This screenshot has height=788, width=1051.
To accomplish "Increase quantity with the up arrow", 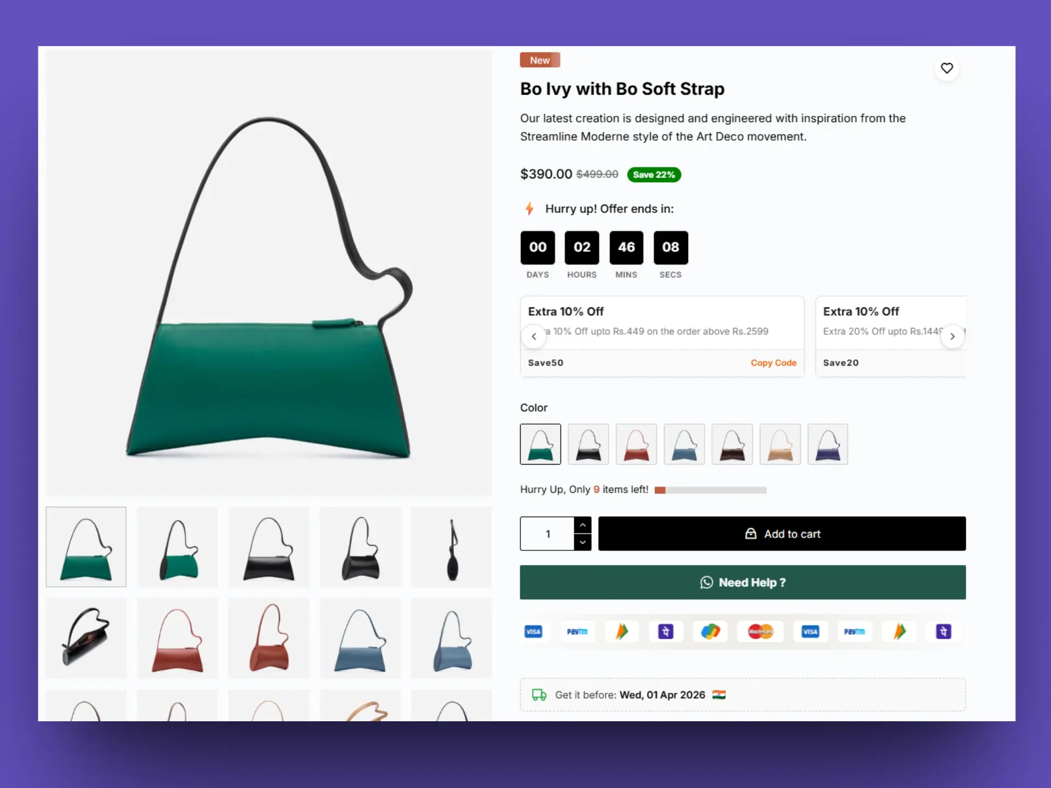I will point(582,525).
